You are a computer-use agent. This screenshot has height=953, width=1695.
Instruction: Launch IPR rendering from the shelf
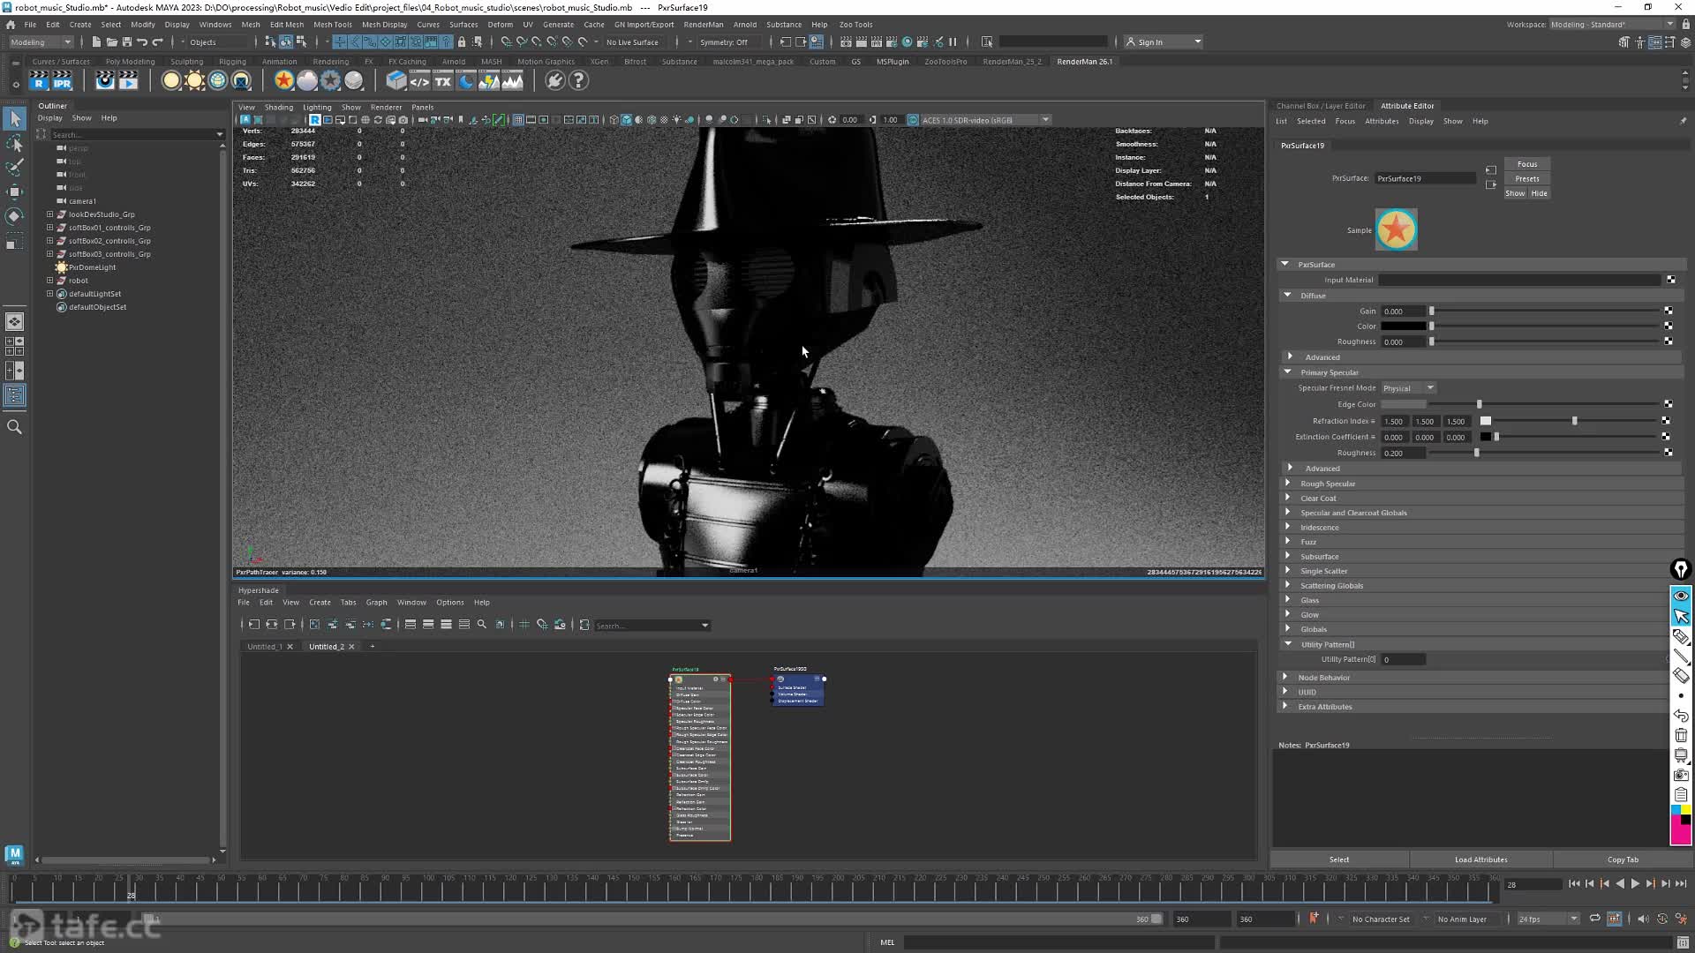tap(62, 81)
